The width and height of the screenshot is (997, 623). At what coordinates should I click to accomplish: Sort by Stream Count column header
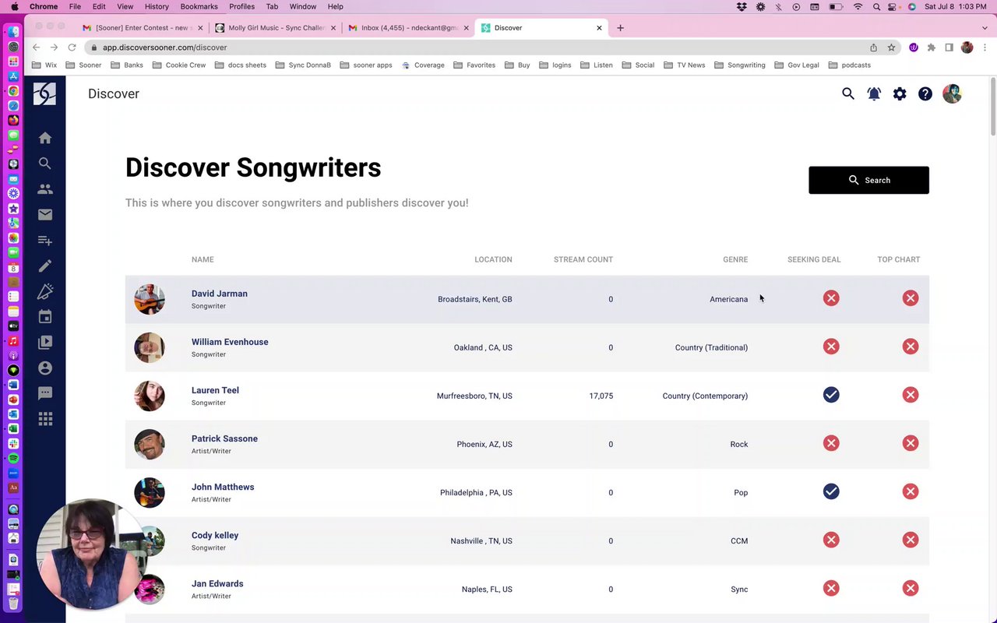point(583,259)
